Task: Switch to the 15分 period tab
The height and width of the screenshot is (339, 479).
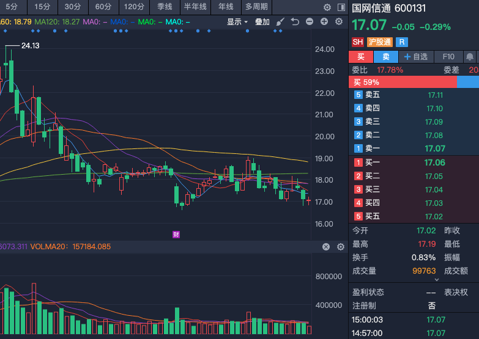Action: click(42, 7)
